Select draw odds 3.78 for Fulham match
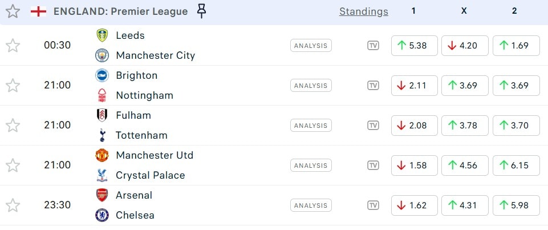Viewport: 548px width, 230px height. (x=465, y=126)
